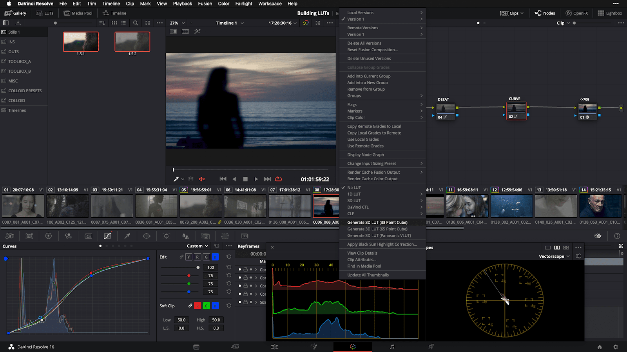Enable the blue channel in Curves Edit
Viewport: 627px width, 352px height.
tap(215, 257)
